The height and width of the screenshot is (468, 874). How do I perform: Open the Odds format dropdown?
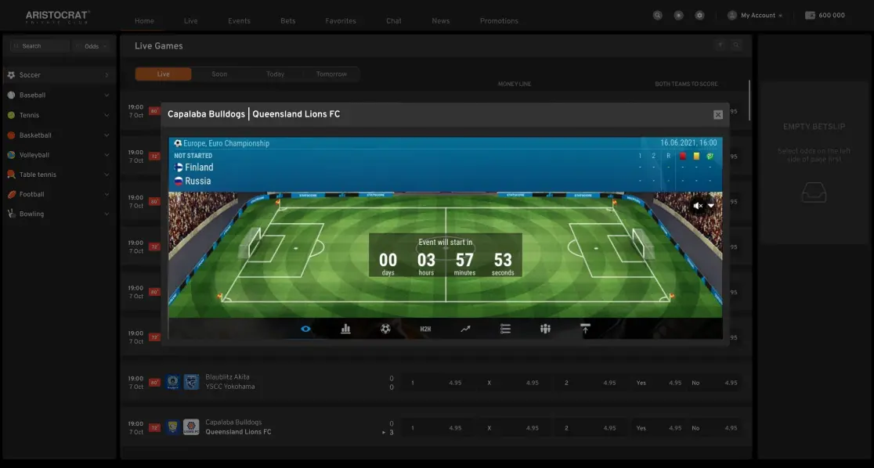tap(93, 45)
